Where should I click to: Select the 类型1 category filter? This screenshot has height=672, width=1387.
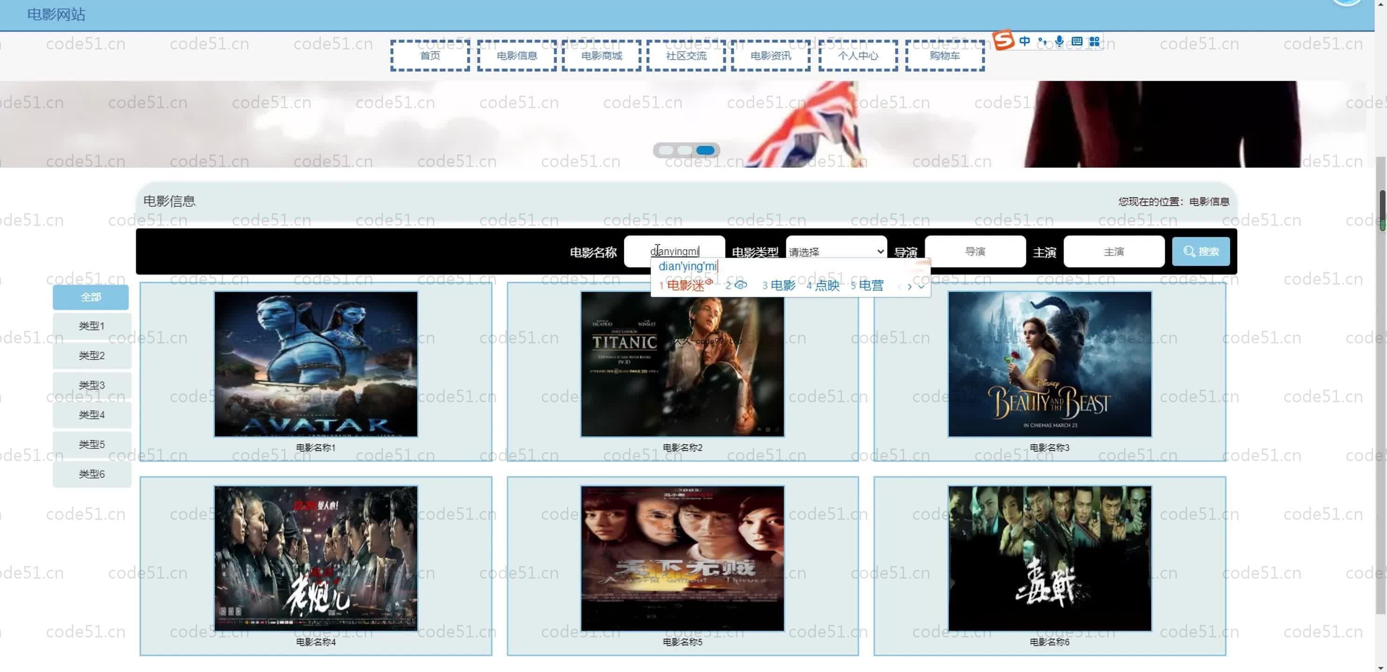(92, 326)
